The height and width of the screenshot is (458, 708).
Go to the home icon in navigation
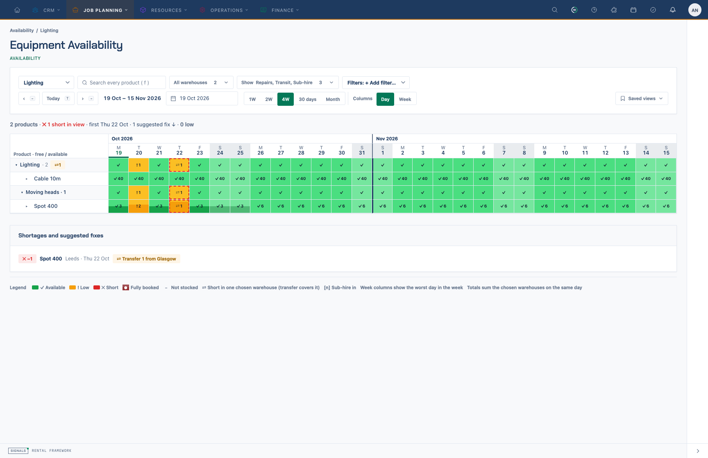coord(17,10)
